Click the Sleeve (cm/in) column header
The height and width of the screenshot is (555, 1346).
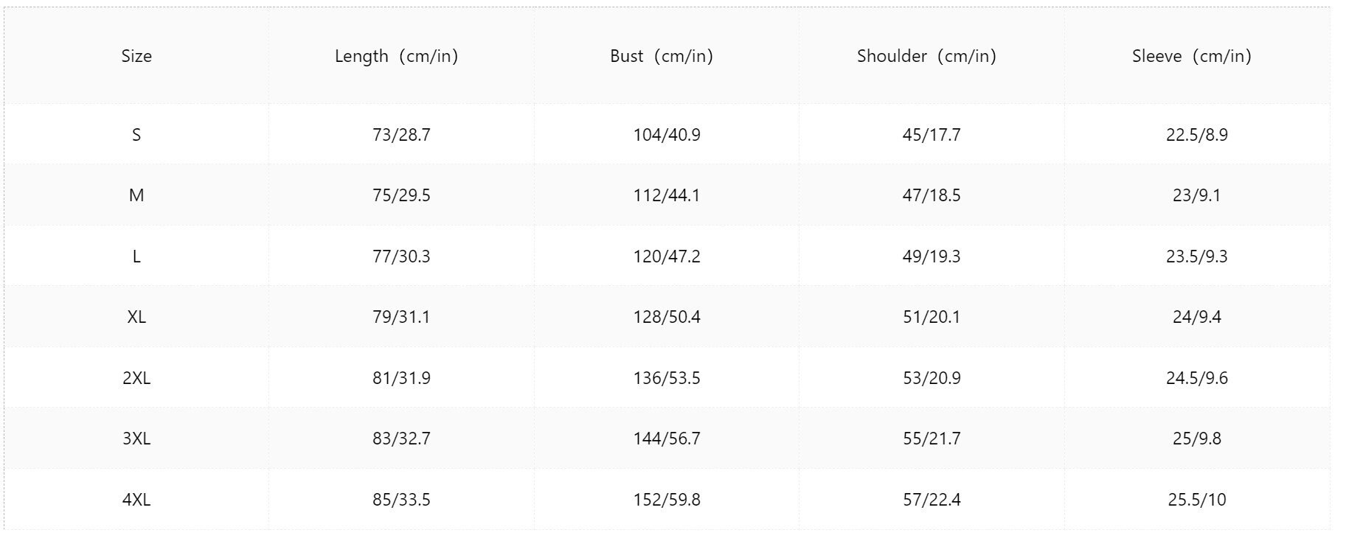pyautogui.click(x=1192, y=56)
